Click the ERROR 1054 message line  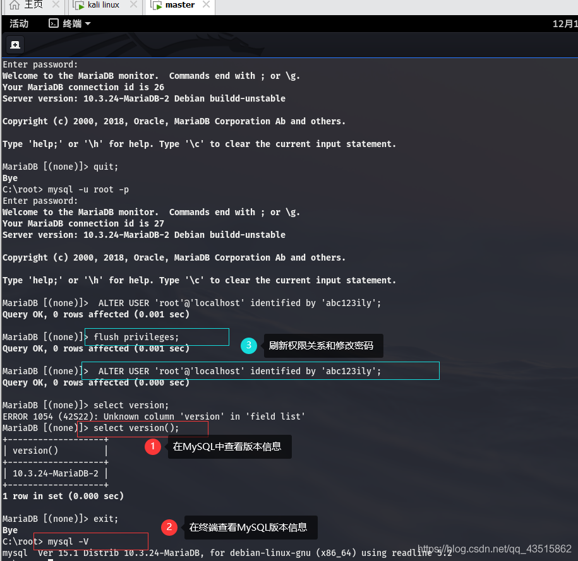click(154, 416)
